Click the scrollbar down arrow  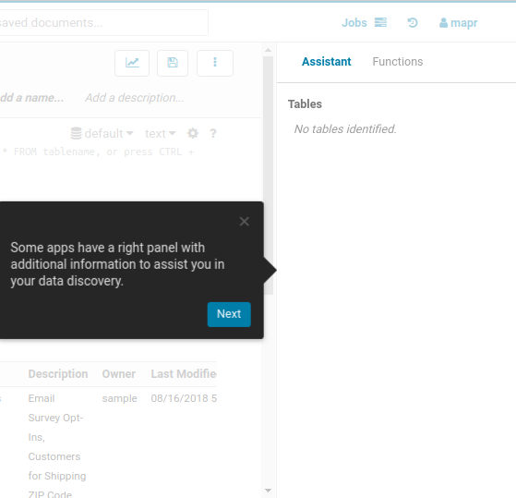(x=269, y=491)
